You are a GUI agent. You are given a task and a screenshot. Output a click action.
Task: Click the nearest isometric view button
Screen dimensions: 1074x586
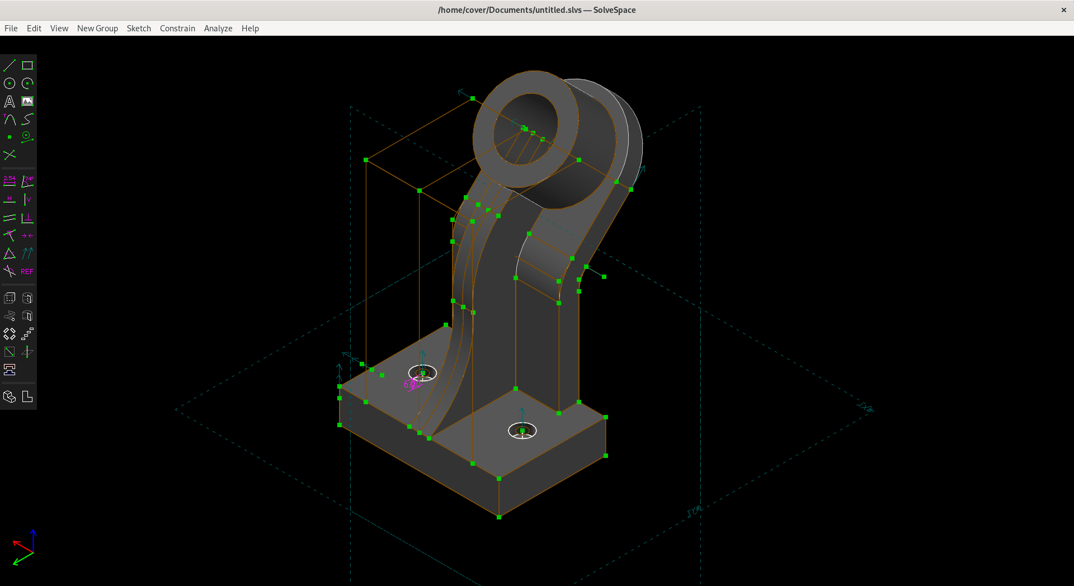tap(10, 397)
